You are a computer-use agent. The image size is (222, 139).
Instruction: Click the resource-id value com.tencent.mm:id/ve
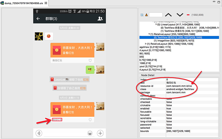[179, 86]
